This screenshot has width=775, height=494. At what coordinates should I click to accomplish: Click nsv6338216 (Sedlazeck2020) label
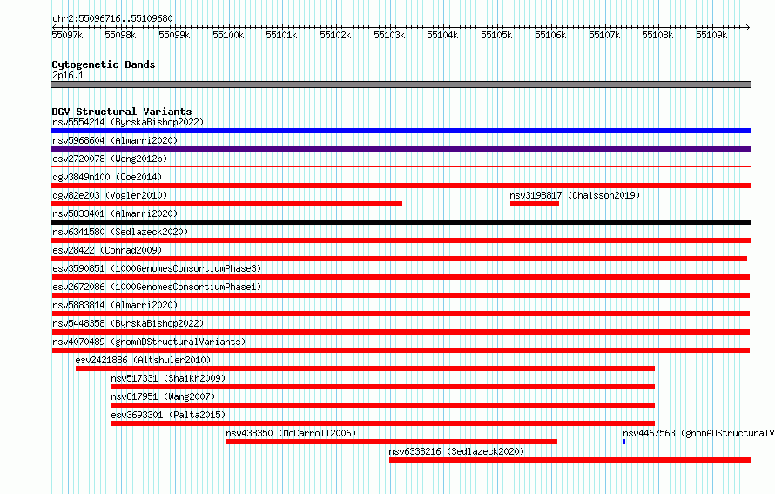click(x=456, y=451)
